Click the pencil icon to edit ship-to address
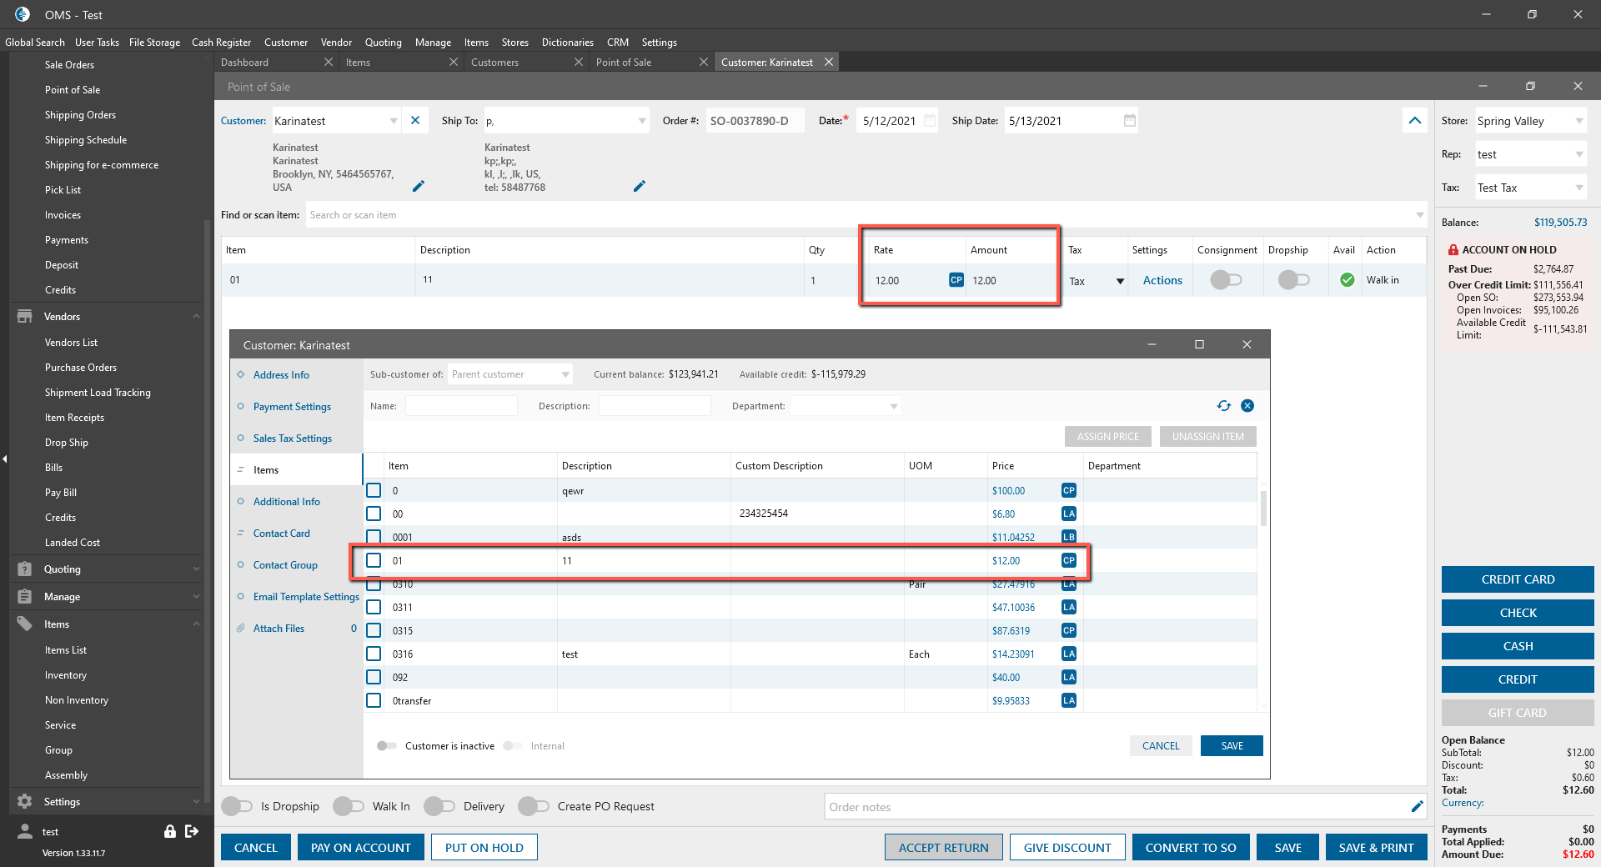Screen dimensions: 1601x867 (x=640, y=187)
